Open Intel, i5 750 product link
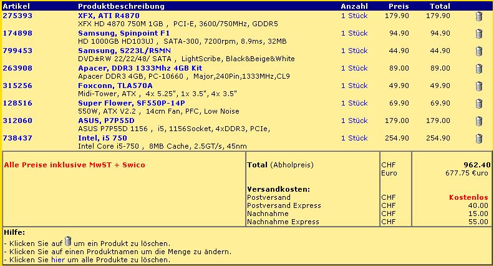494x266 pixels. 103,138
